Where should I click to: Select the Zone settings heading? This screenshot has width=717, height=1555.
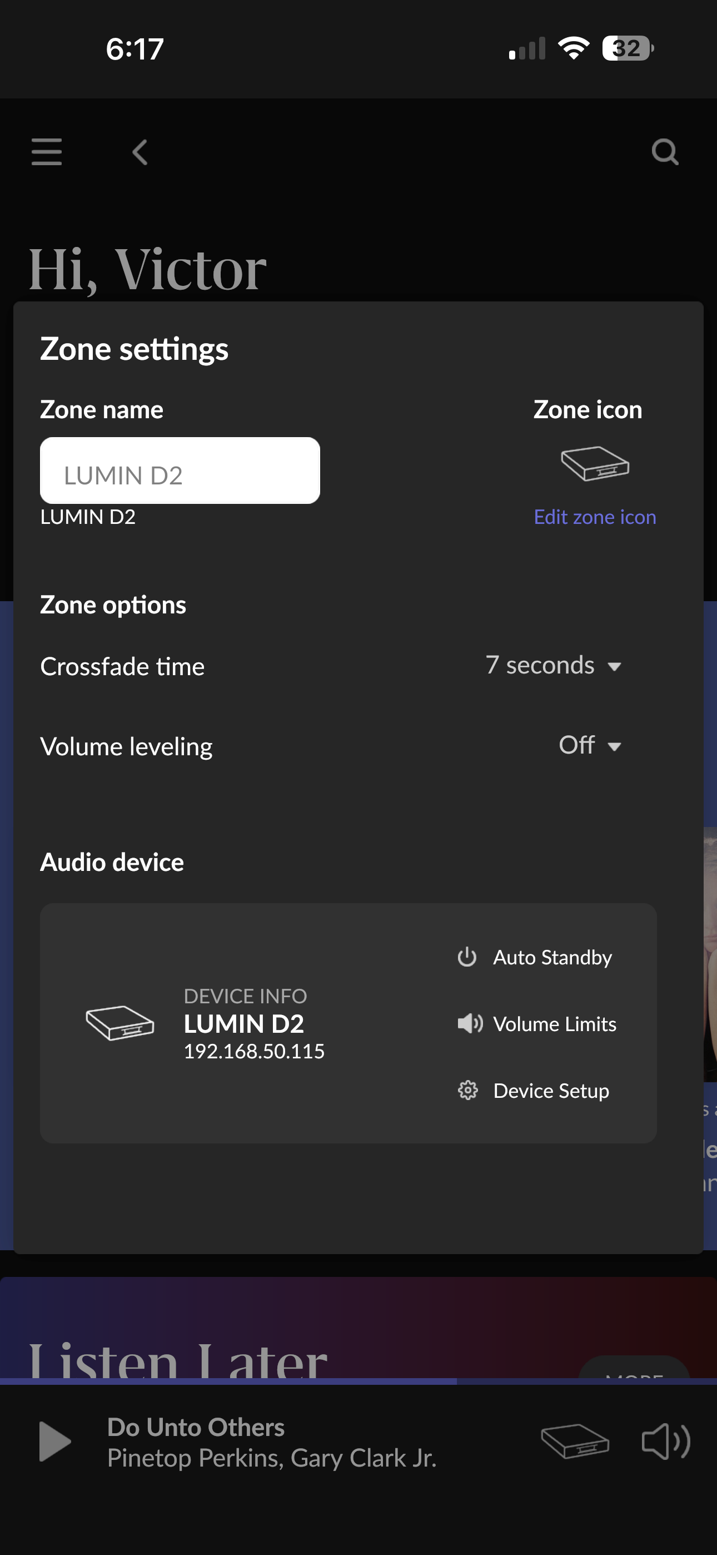point(135,349)
